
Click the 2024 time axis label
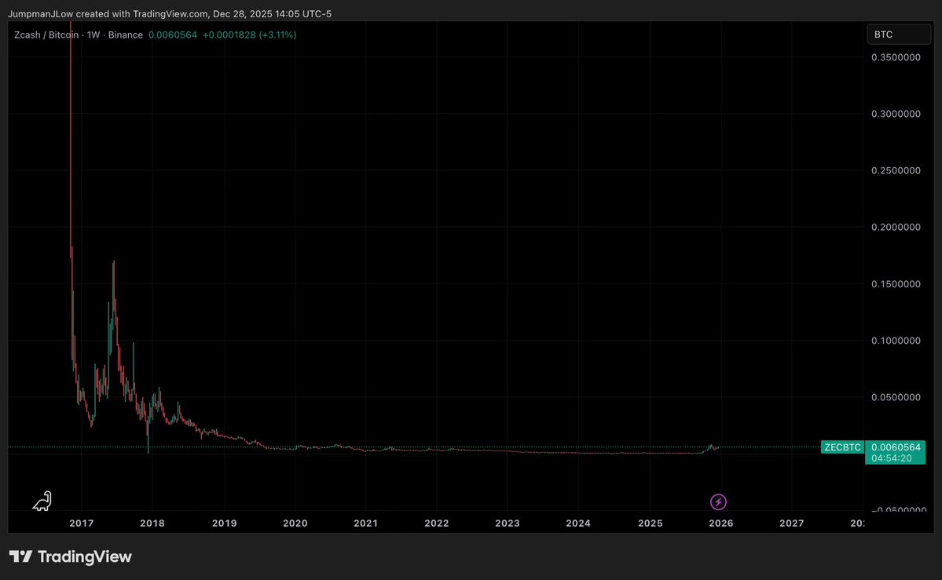coord(578,523)
